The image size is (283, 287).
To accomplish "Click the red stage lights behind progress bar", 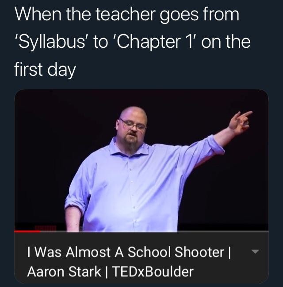I will point(46,228).
